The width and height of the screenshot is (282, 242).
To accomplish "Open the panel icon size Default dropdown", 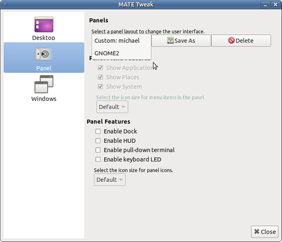I will pyautogui.click(x=110, y=180).
